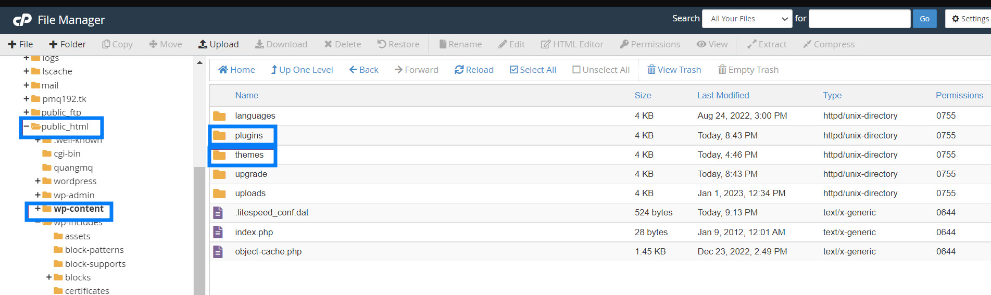991x295 pixels.
Task: Sort by Last Modified column
Action: (x=723, y=95)
